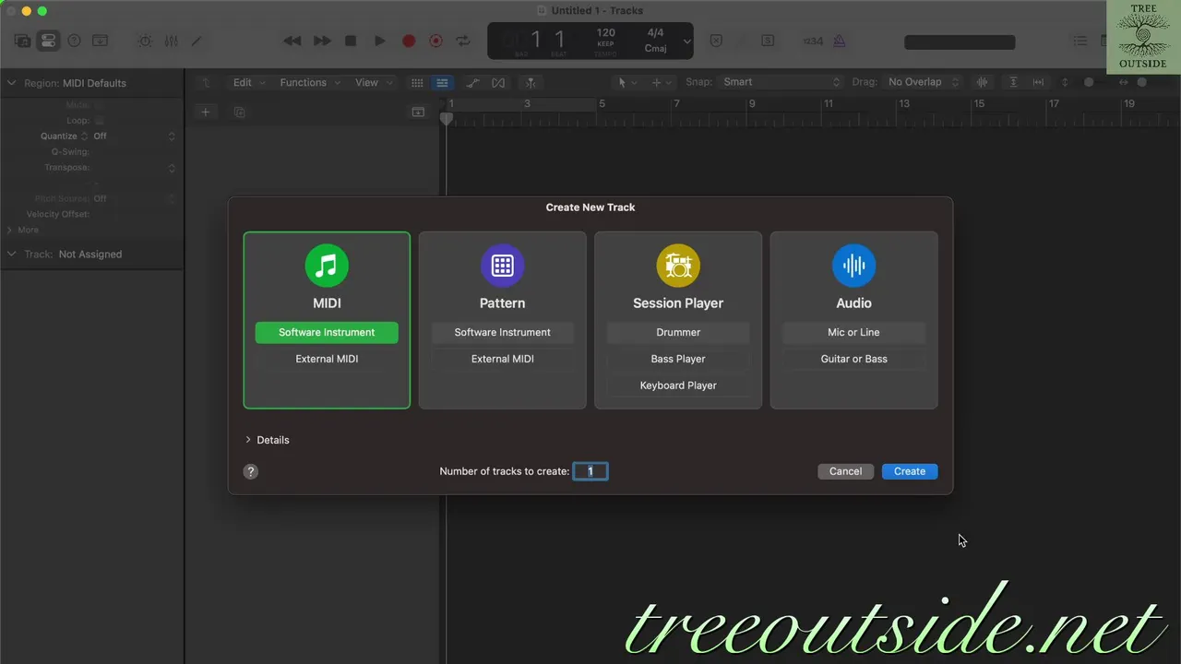Image resolution: width=1181 pixels, height=664 pixels.
Task: Toggle the Replace mode button
Action: tap(717, 41)
